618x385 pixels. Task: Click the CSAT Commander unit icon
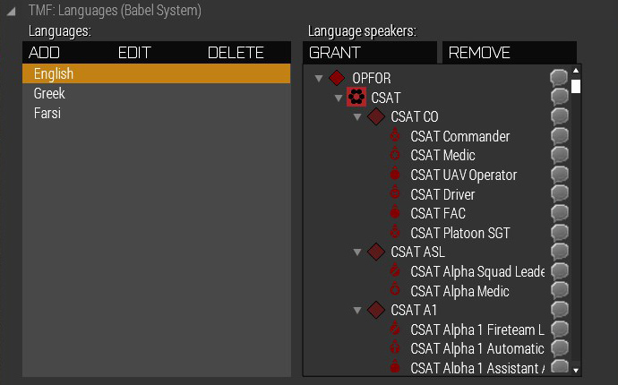(395, 136)
